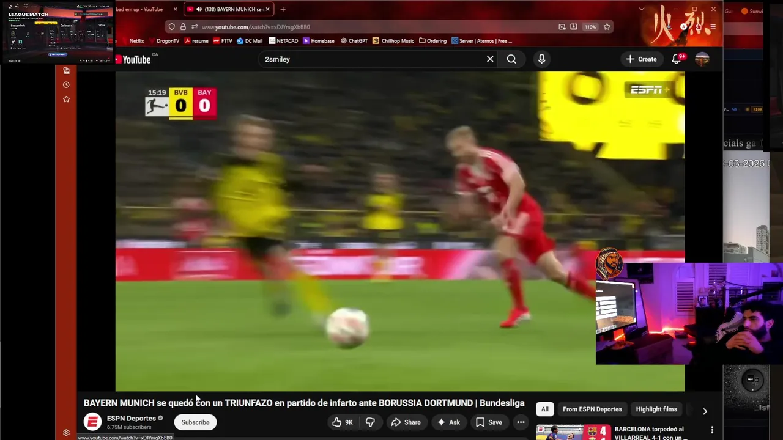The width and height of the screenshot is (783, 440).
Task: Open 'BARCELONA torpedeó al VILLARREAL' video title
Action: click(x=650, y=433)
